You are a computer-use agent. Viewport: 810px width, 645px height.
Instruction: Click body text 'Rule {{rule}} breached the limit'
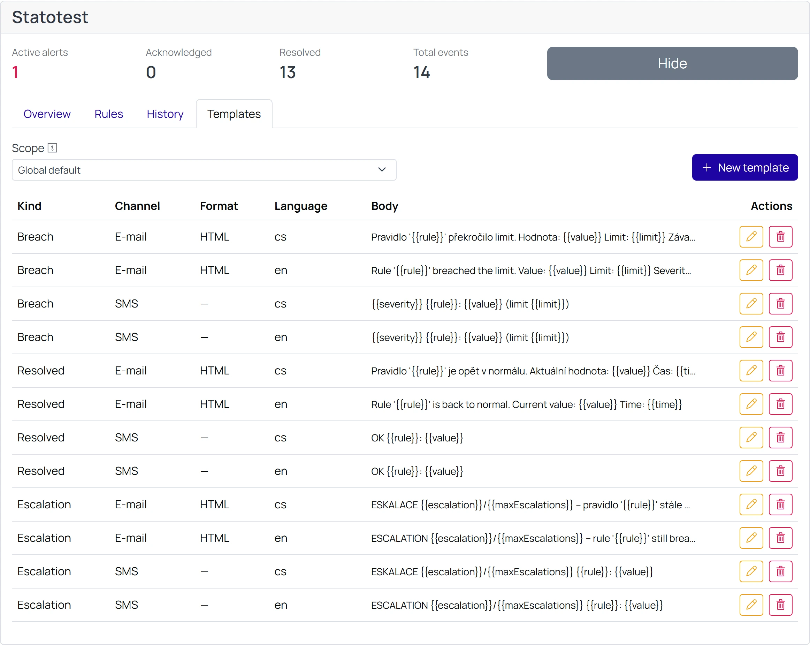pyautogui.click(x=531, y=271)
